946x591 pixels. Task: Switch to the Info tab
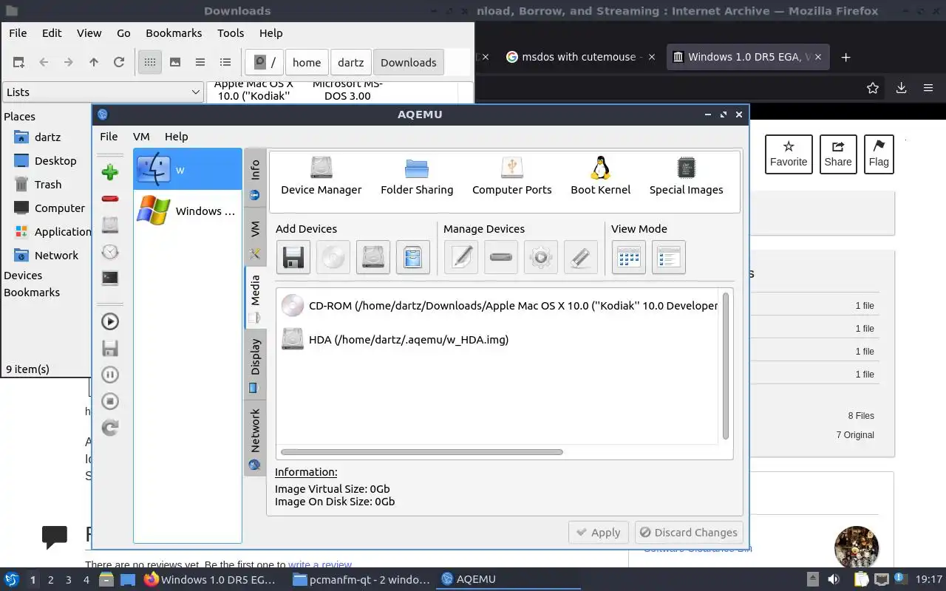255,180
